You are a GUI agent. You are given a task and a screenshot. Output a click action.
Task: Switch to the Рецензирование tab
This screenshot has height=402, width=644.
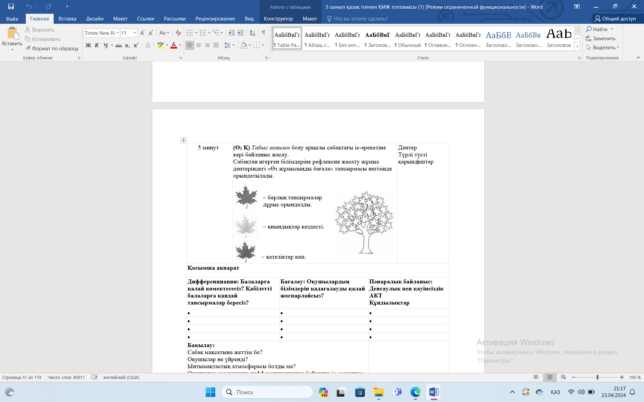coord(215,19)
